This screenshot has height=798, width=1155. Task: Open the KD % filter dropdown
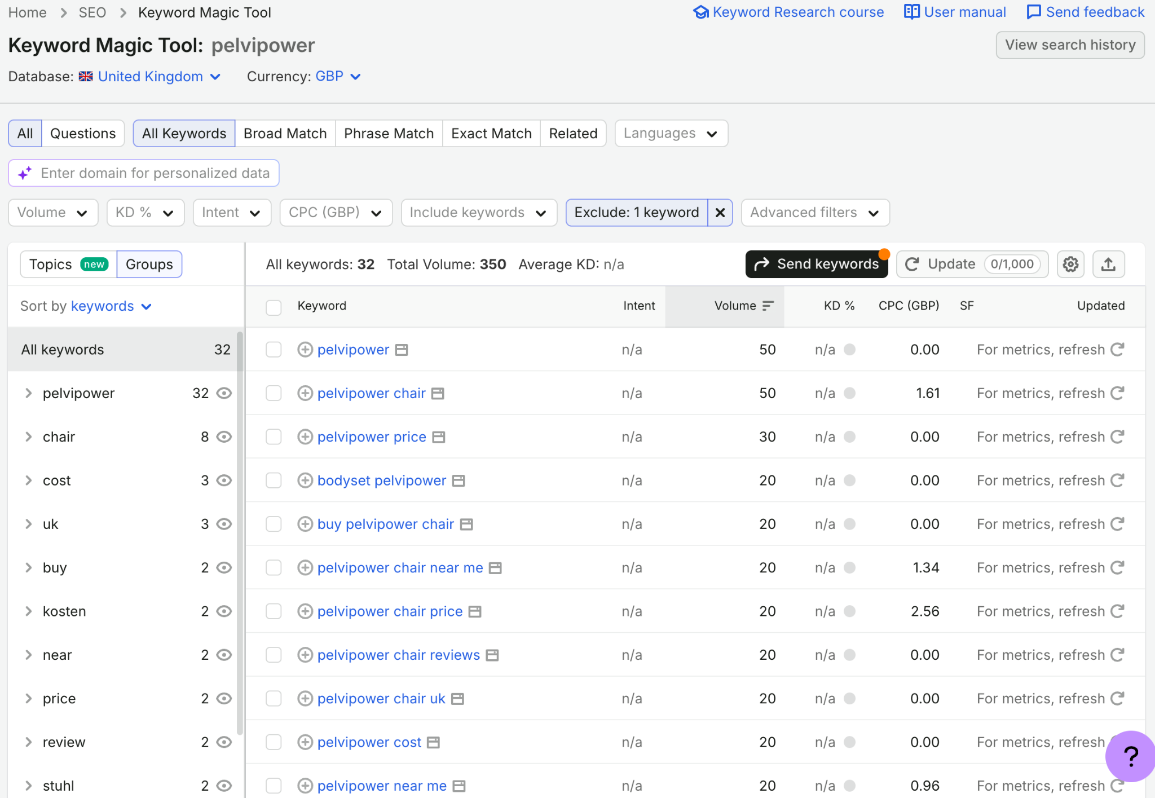[146, 213]
